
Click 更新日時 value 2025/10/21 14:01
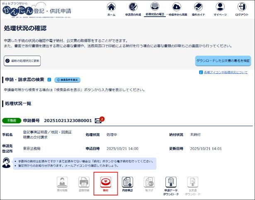[206, 149]
